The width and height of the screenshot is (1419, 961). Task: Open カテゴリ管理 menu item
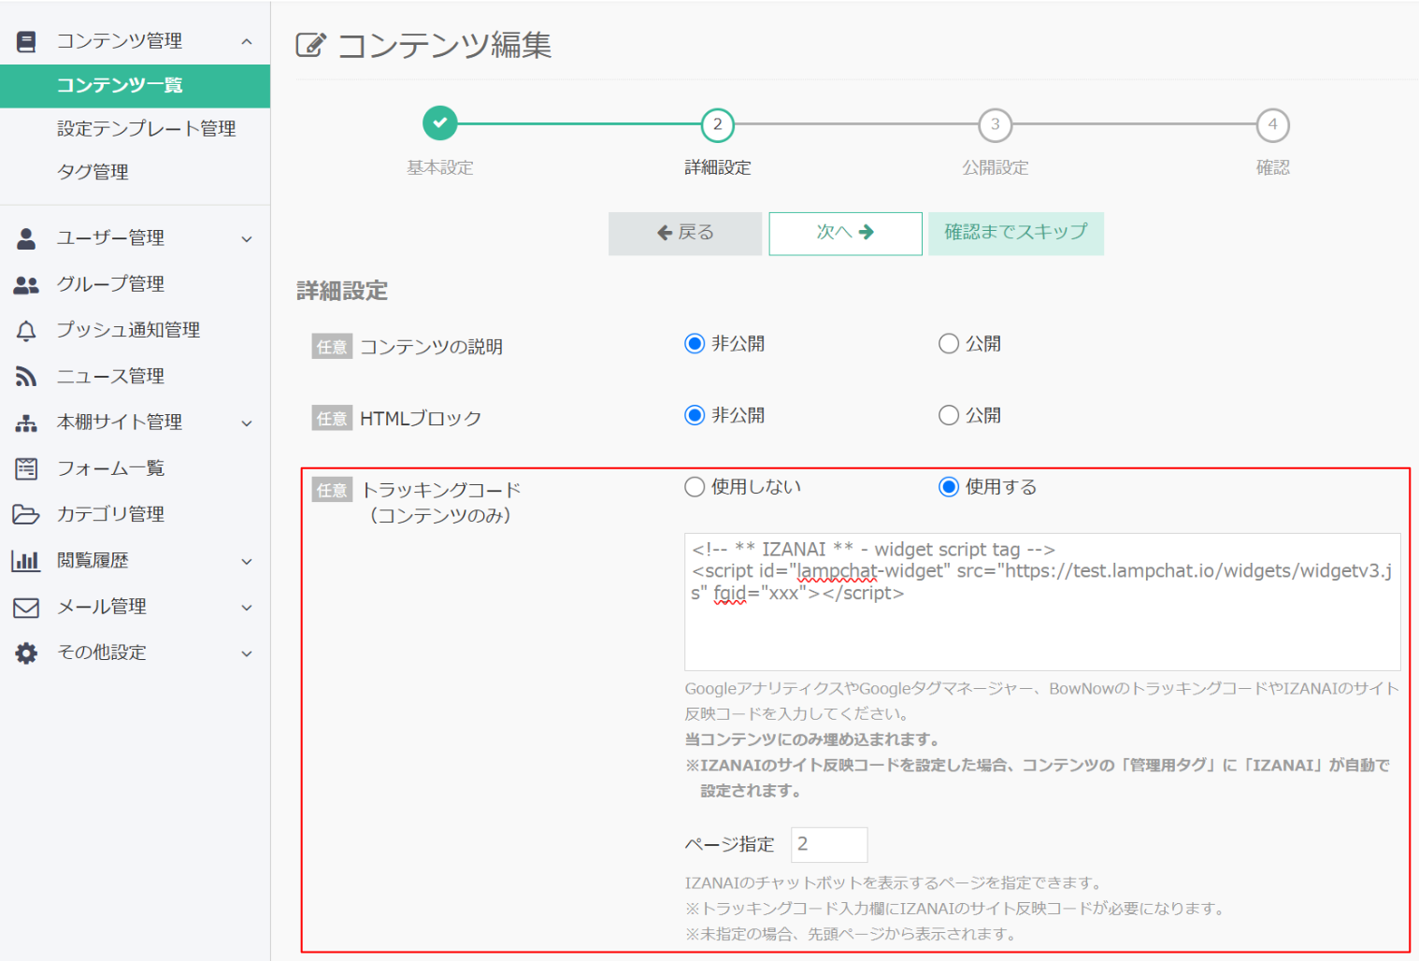click(110, 514)
